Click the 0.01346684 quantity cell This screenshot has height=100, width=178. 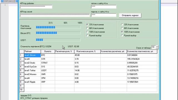(142, 55)
